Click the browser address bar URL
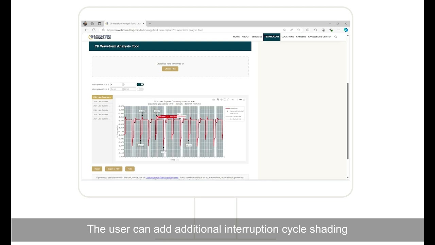The height and width of the screenshot is (245, 435). pyautogui.click(x=155, y=30)
